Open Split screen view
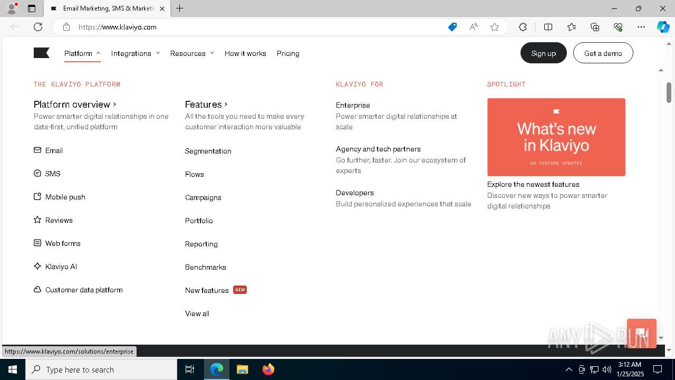The height and width of the screenshot is (380, 675). tap(548, 27)
